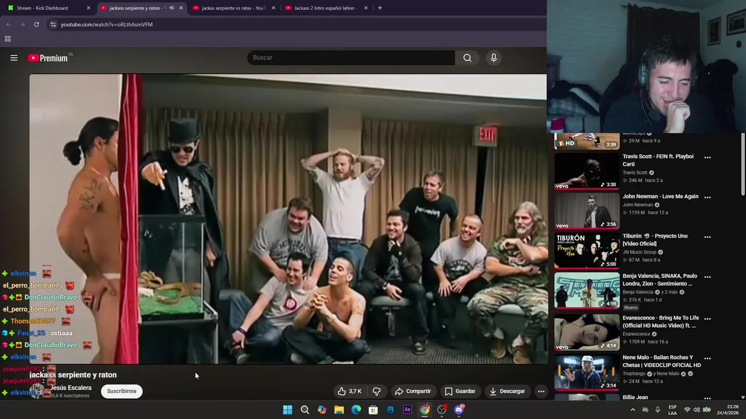Open site information icon in address bar
The image size is (746, 419).
(53, 24)
